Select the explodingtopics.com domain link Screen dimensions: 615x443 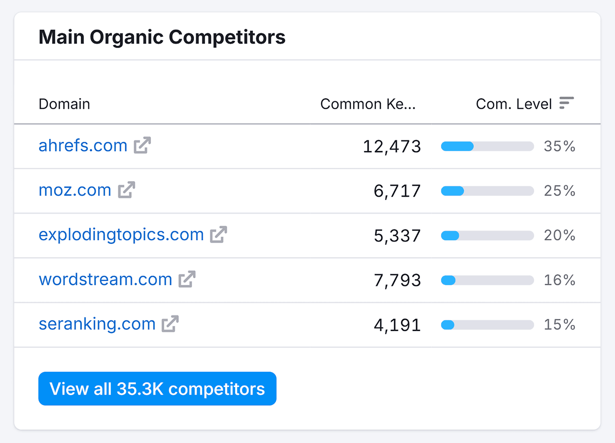click(x=121, y=235)
